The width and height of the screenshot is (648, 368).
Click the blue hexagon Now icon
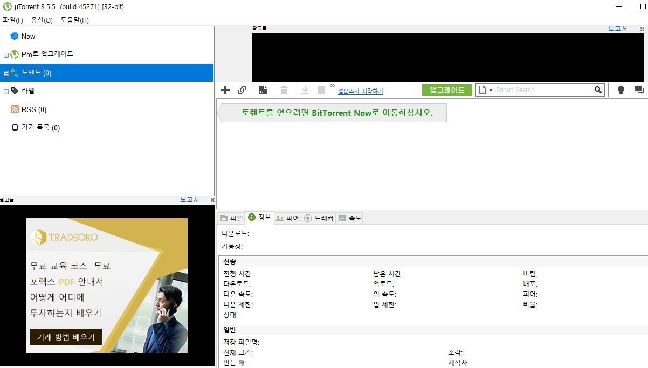[15, 36]
